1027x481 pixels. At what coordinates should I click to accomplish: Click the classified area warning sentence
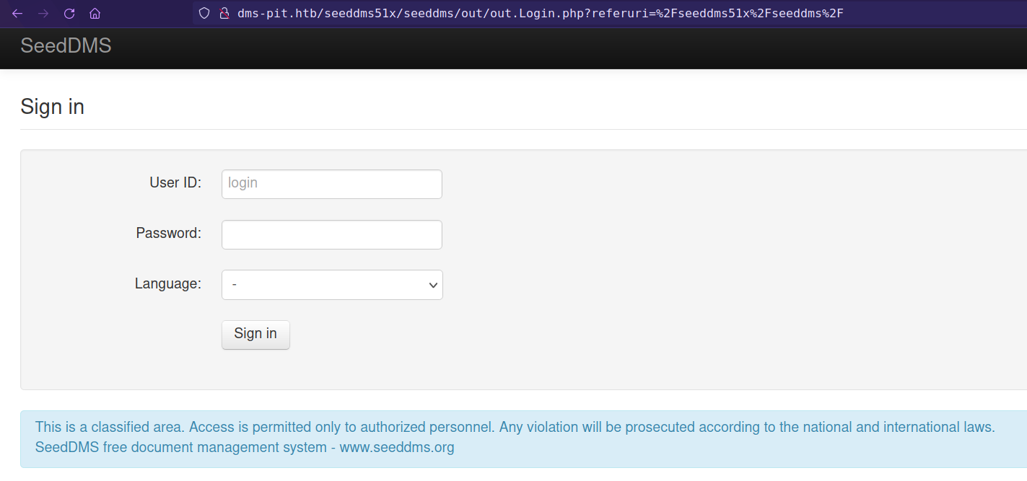click(x=515, y=427)
